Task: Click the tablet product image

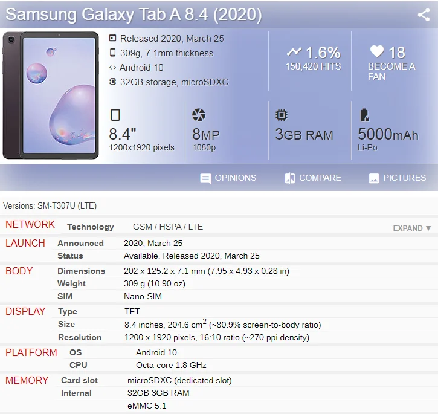Action: point(51,95)
